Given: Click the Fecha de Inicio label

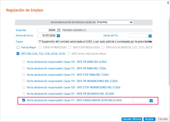Looking at the screenshot, I should (x=24, y=35).
